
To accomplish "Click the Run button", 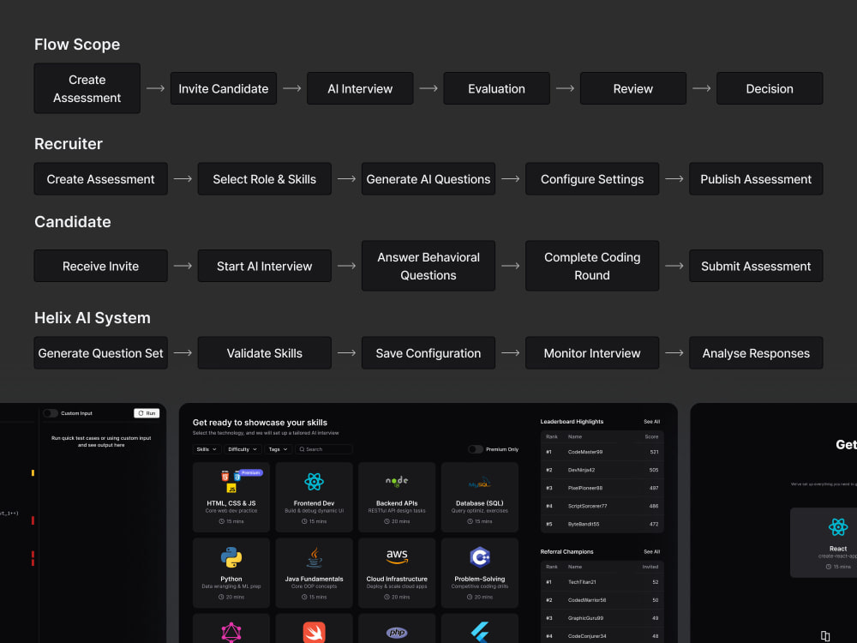I will pyautogui.click(x=147, y=413).
